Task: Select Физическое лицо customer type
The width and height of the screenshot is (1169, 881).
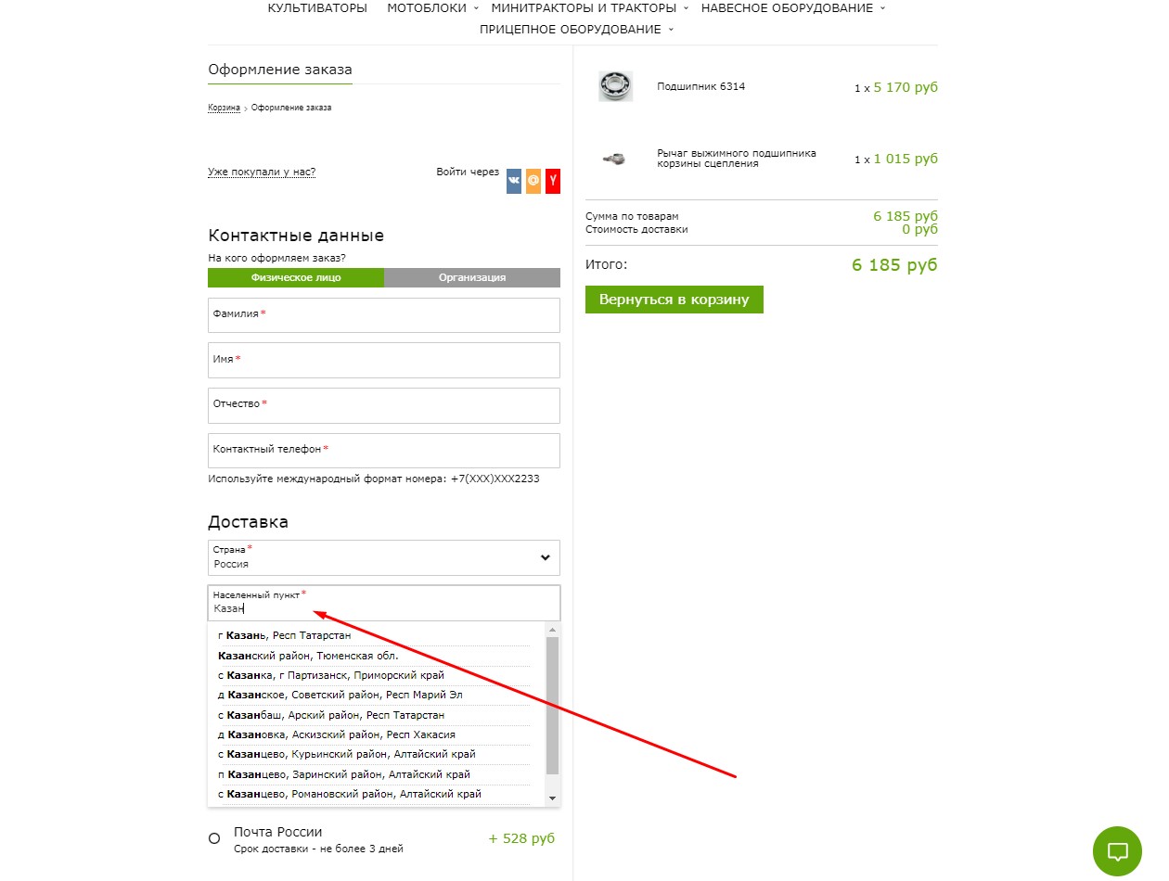Action: tap(296, 277)
